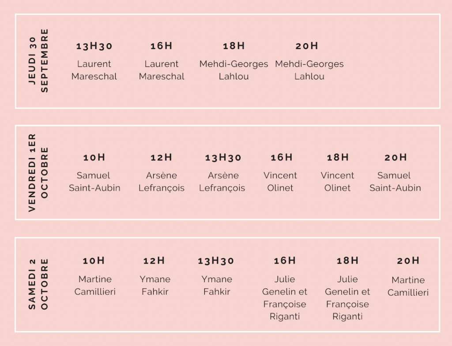Click Friday 18H Vincent Olinet name
This screenshot has height=346, width=452.
pyautogui.click(x=338, y=182)
